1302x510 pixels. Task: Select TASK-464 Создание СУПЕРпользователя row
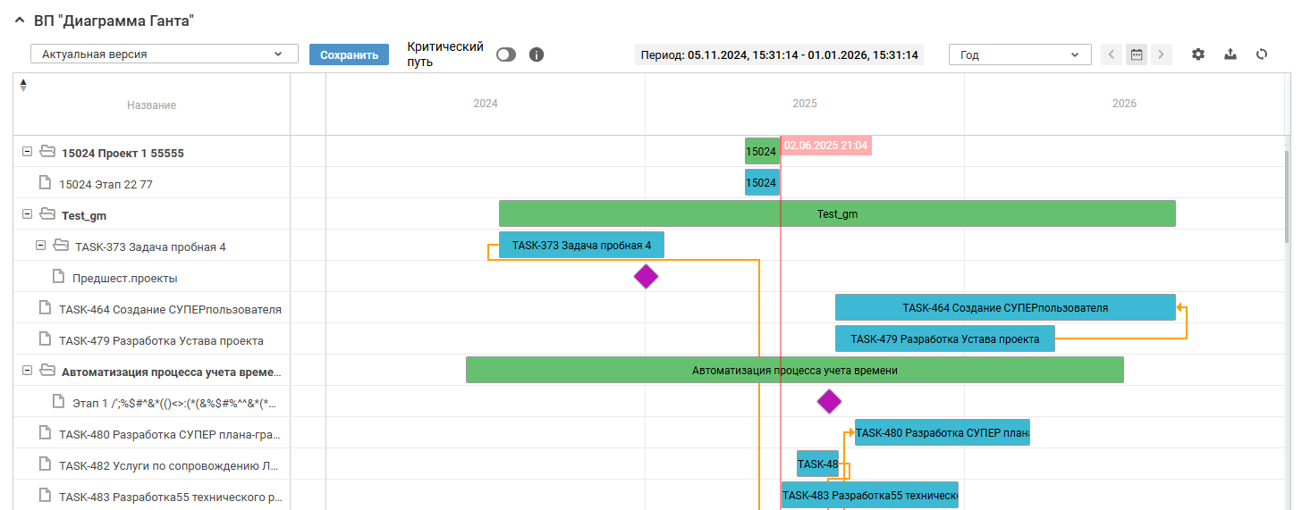point(170,309)
